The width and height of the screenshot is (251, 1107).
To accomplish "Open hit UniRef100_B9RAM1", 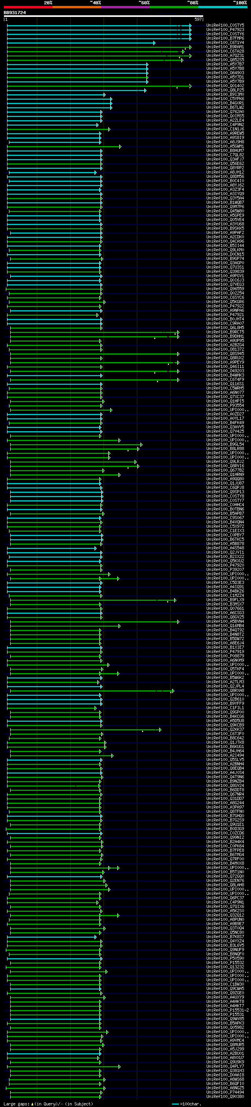I will (225, 47).
